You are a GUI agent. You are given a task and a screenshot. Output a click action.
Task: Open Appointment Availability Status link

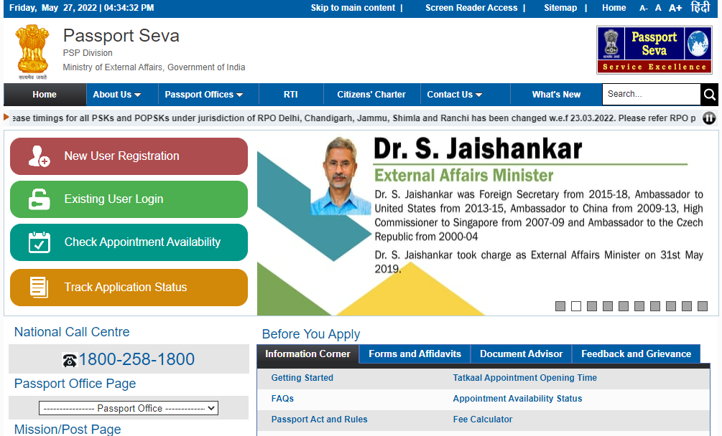pos(517,399)
